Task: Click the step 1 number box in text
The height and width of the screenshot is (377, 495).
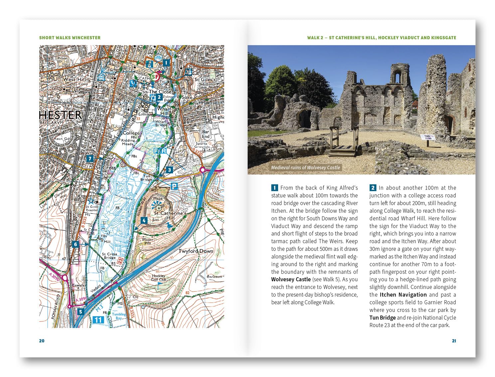Action: click(274, 188)
